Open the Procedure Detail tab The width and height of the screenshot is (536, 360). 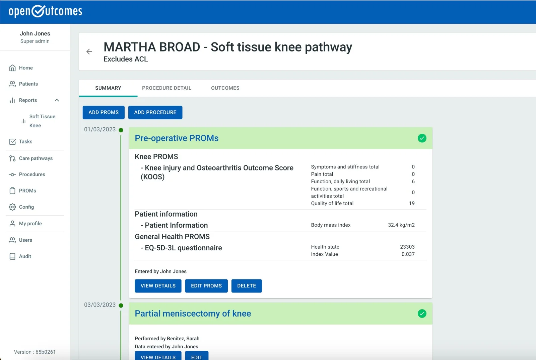tap(166, 88)
